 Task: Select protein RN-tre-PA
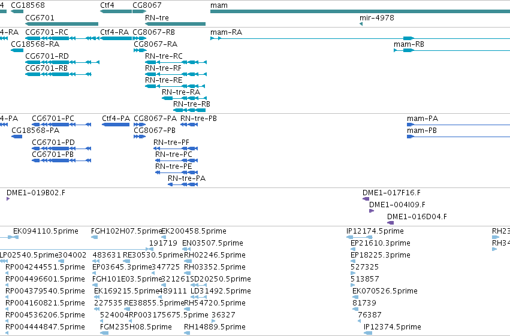(183, 184)
